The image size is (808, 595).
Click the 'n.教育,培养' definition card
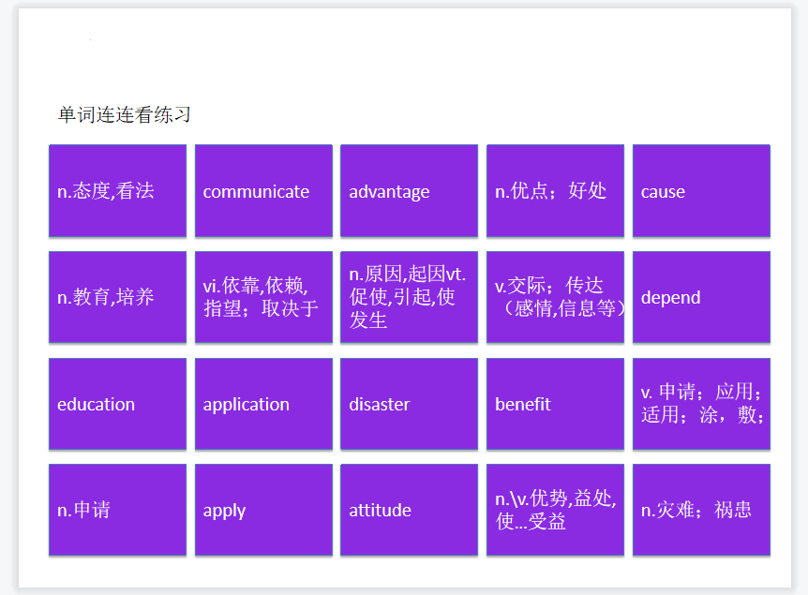(117, 297)
